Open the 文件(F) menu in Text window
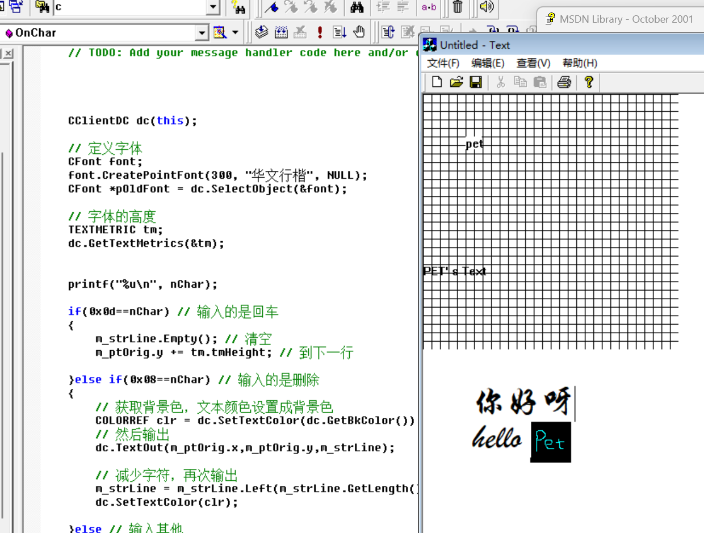 (443, 63)
